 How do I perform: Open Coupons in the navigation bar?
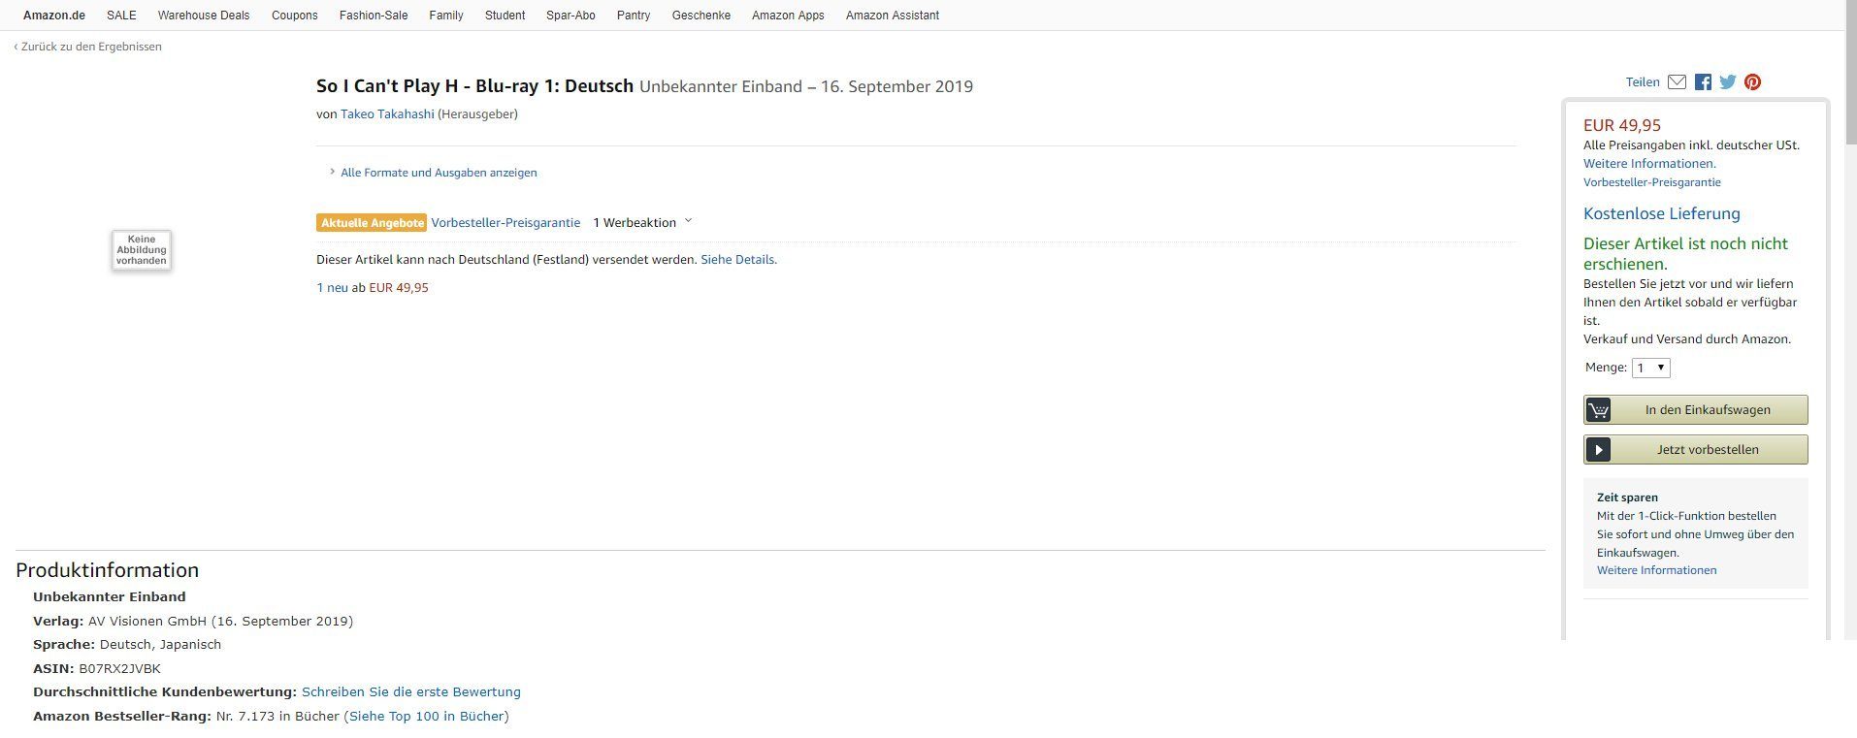click(295, 16)
